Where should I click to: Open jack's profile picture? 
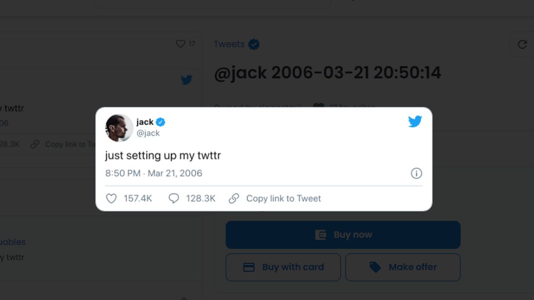(x=119, y=128)
